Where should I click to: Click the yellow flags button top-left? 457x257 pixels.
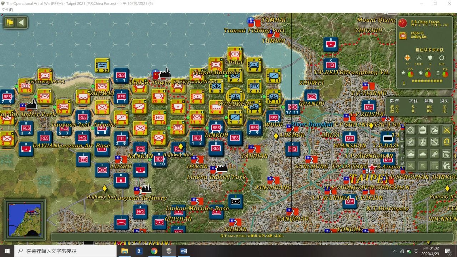pyautogui.click(x=10, y=23)
